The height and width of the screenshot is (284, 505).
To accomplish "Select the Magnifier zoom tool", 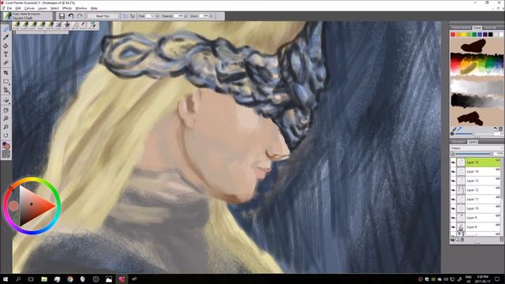I will (x=6, y=119).
